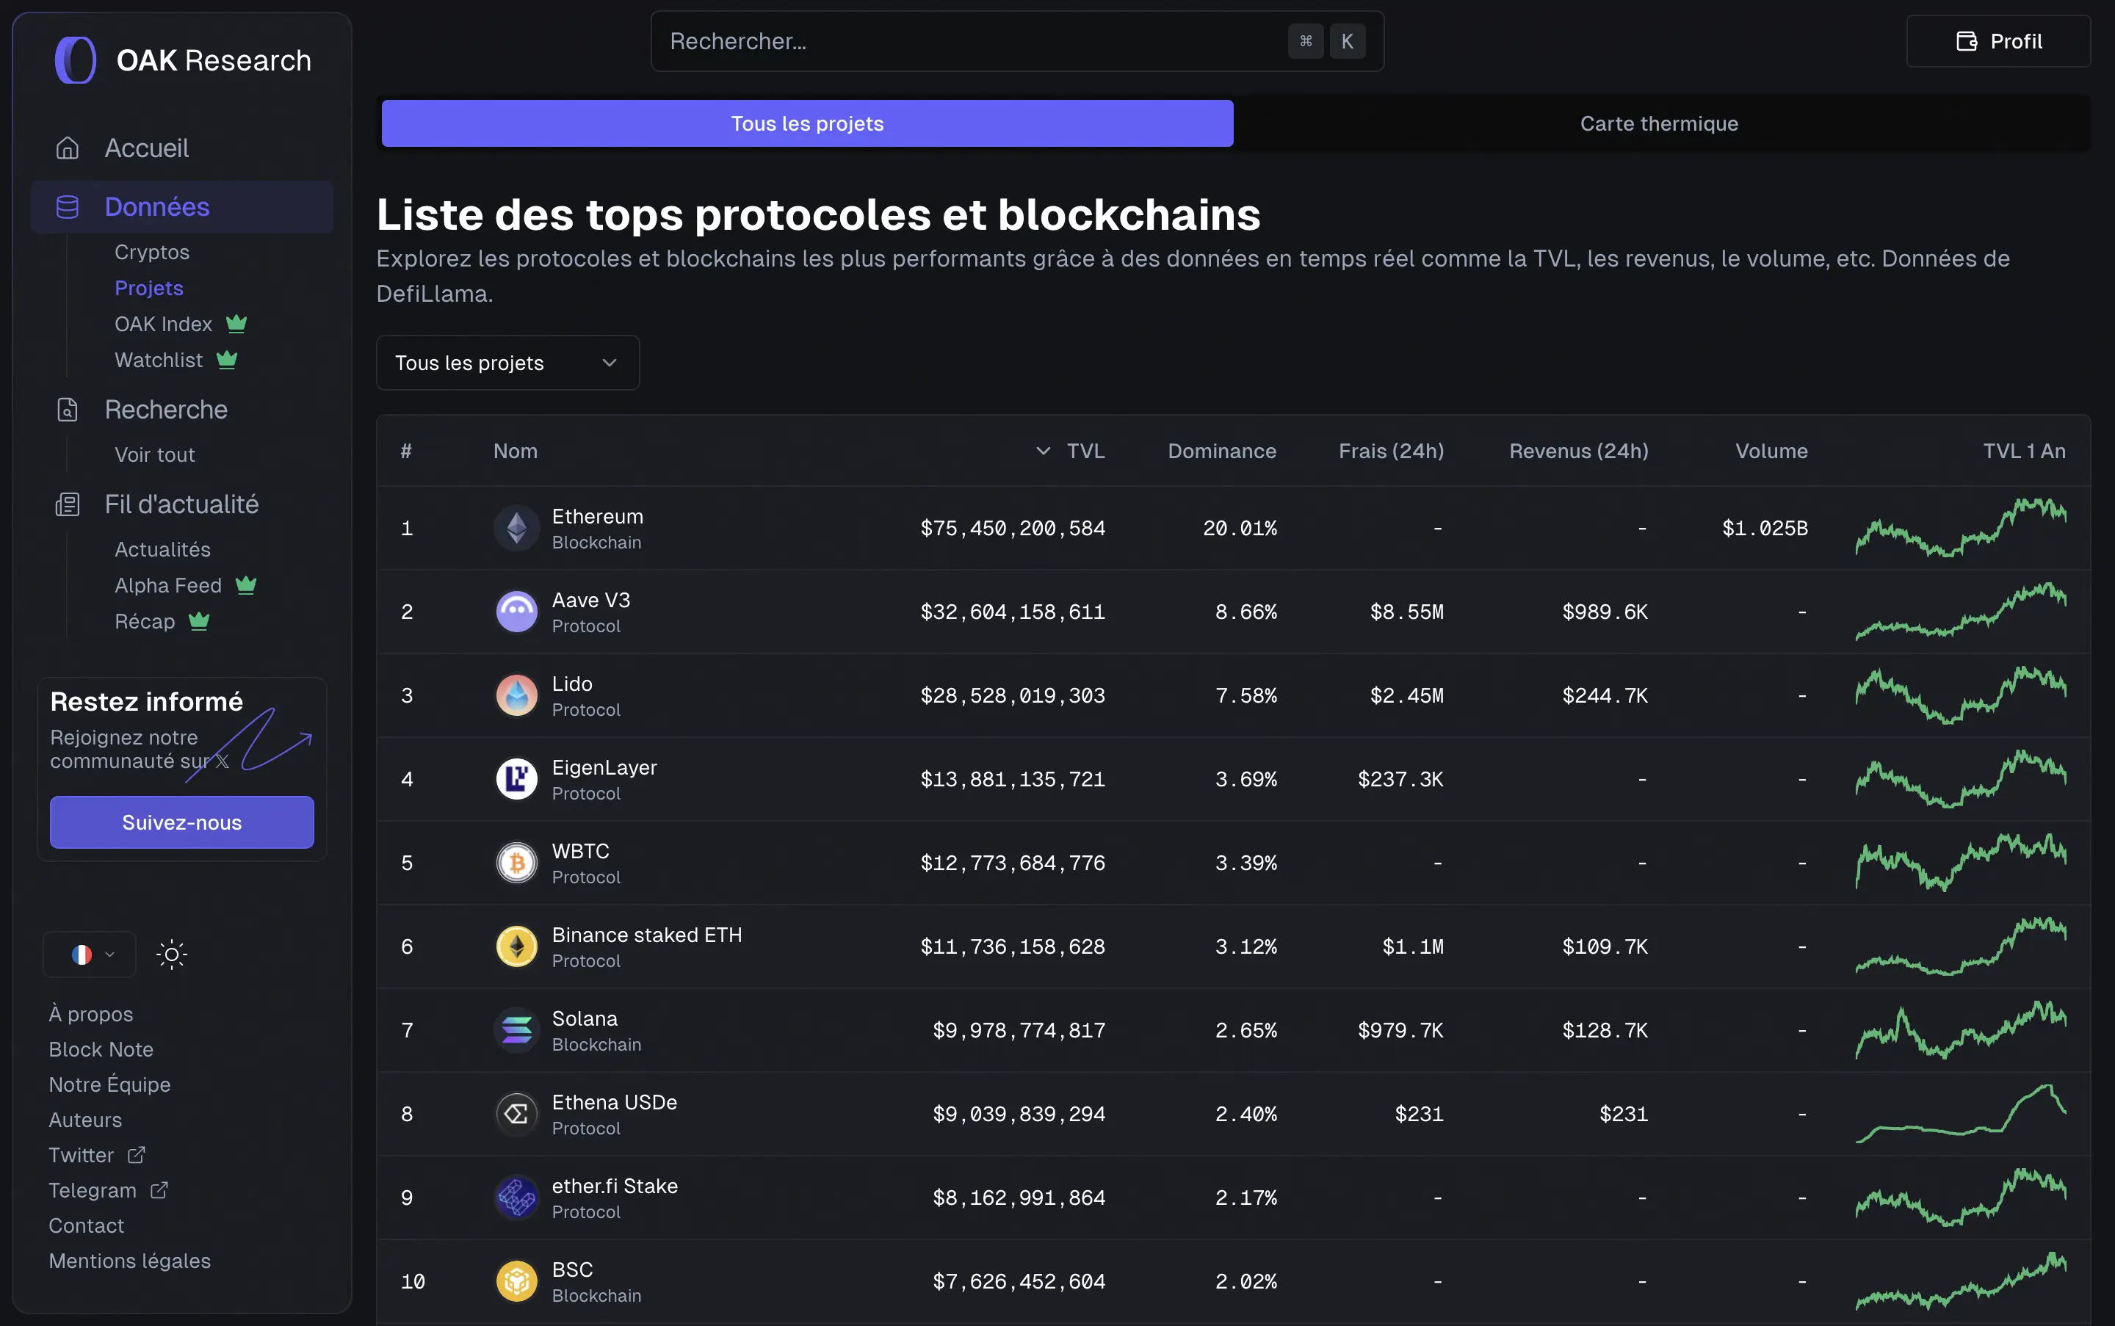2115x1326 pixels.
Task: Click the TVL sort chevron
Action: pyautogui.click(x=1042, y=451)
